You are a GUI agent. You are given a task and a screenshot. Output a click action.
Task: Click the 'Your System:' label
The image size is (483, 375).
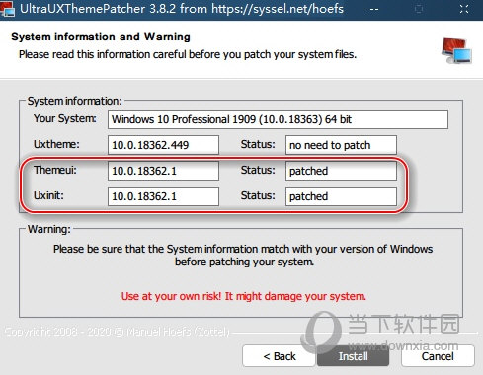click(x=65, y=118)
